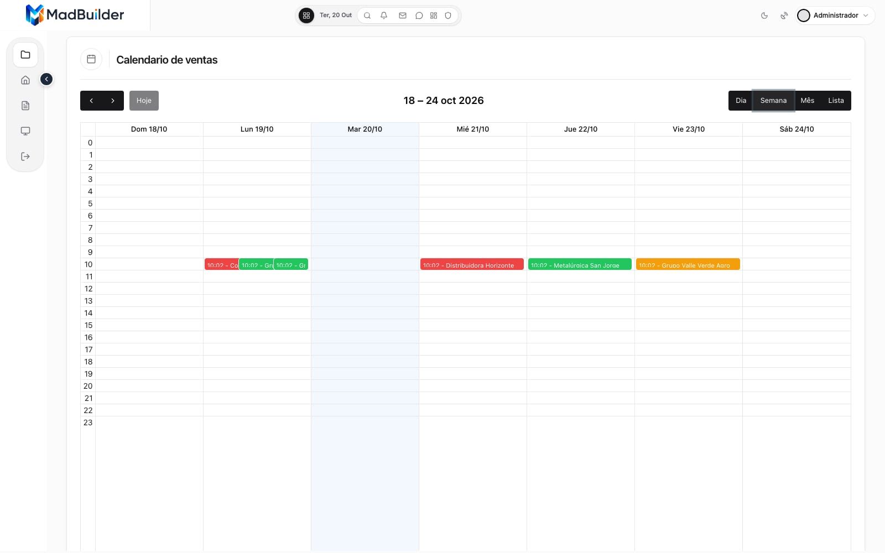Open the Grupo Valle Verde Agro event

(x=688, y=264)
